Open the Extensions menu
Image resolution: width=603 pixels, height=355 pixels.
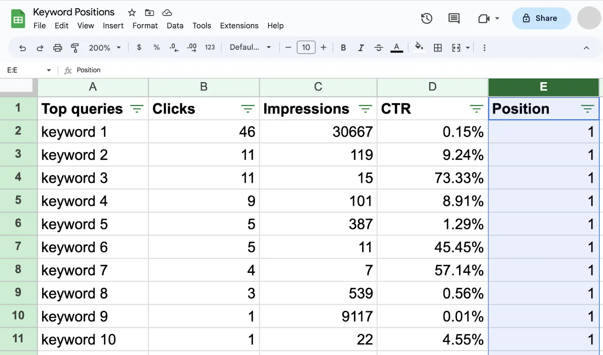[239, 26]
